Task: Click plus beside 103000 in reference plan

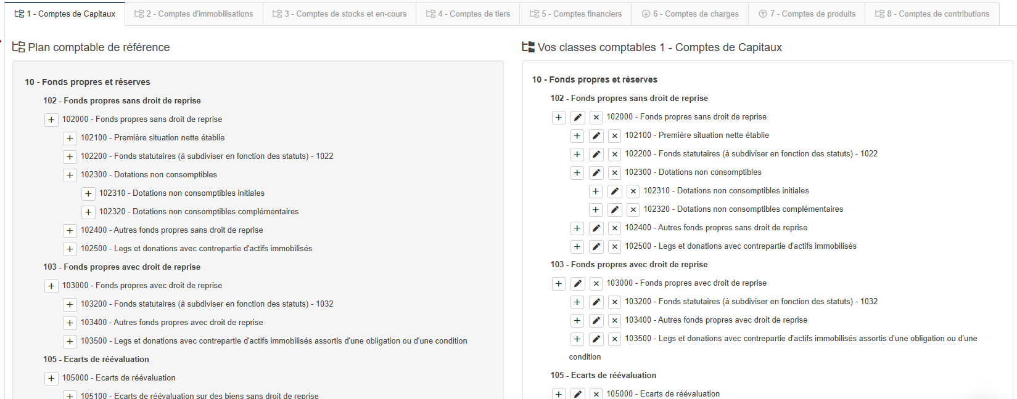Action: coord(51,286)
